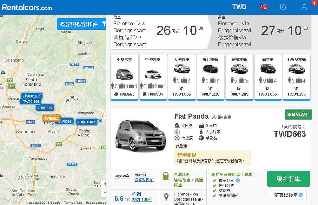Open the user account icon
The image size is (318, 205).
click(x=304, y=7)
